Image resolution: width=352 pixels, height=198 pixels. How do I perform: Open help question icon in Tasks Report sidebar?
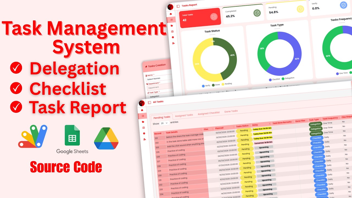[x=173, y=37]
